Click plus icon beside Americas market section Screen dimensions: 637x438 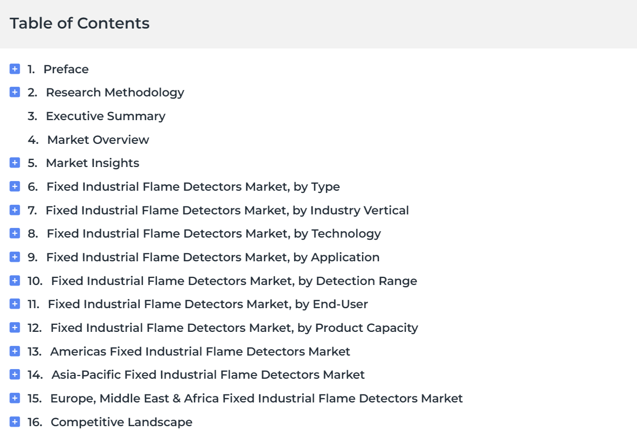pyautogui.click(x=15, y=351)
